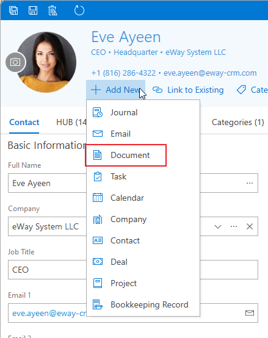Click the Full Name input field
This screenshot has width=268, height=338.
coord(133,183)
